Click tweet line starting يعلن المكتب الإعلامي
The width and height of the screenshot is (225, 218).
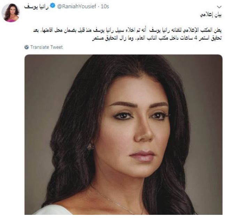point(127,30)
